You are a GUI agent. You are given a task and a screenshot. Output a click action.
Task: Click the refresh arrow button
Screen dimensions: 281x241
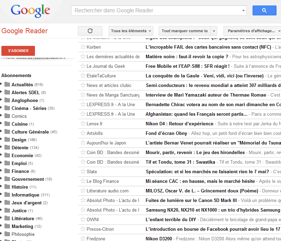90,31
